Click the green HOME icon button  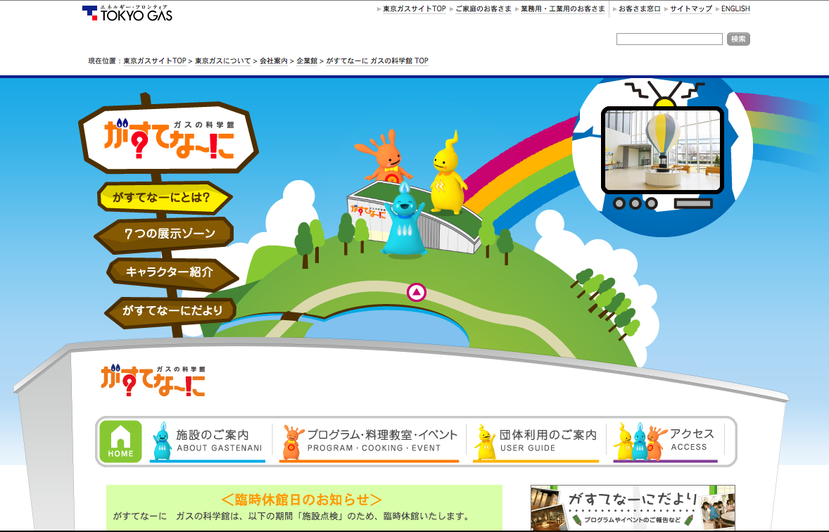[120, 441]
